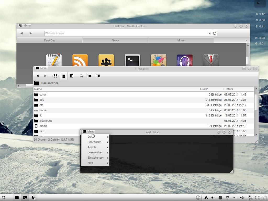Switch Dolphin to icons view
The image size is (268, 201).
pyautogui.click(x=55, y=76)
